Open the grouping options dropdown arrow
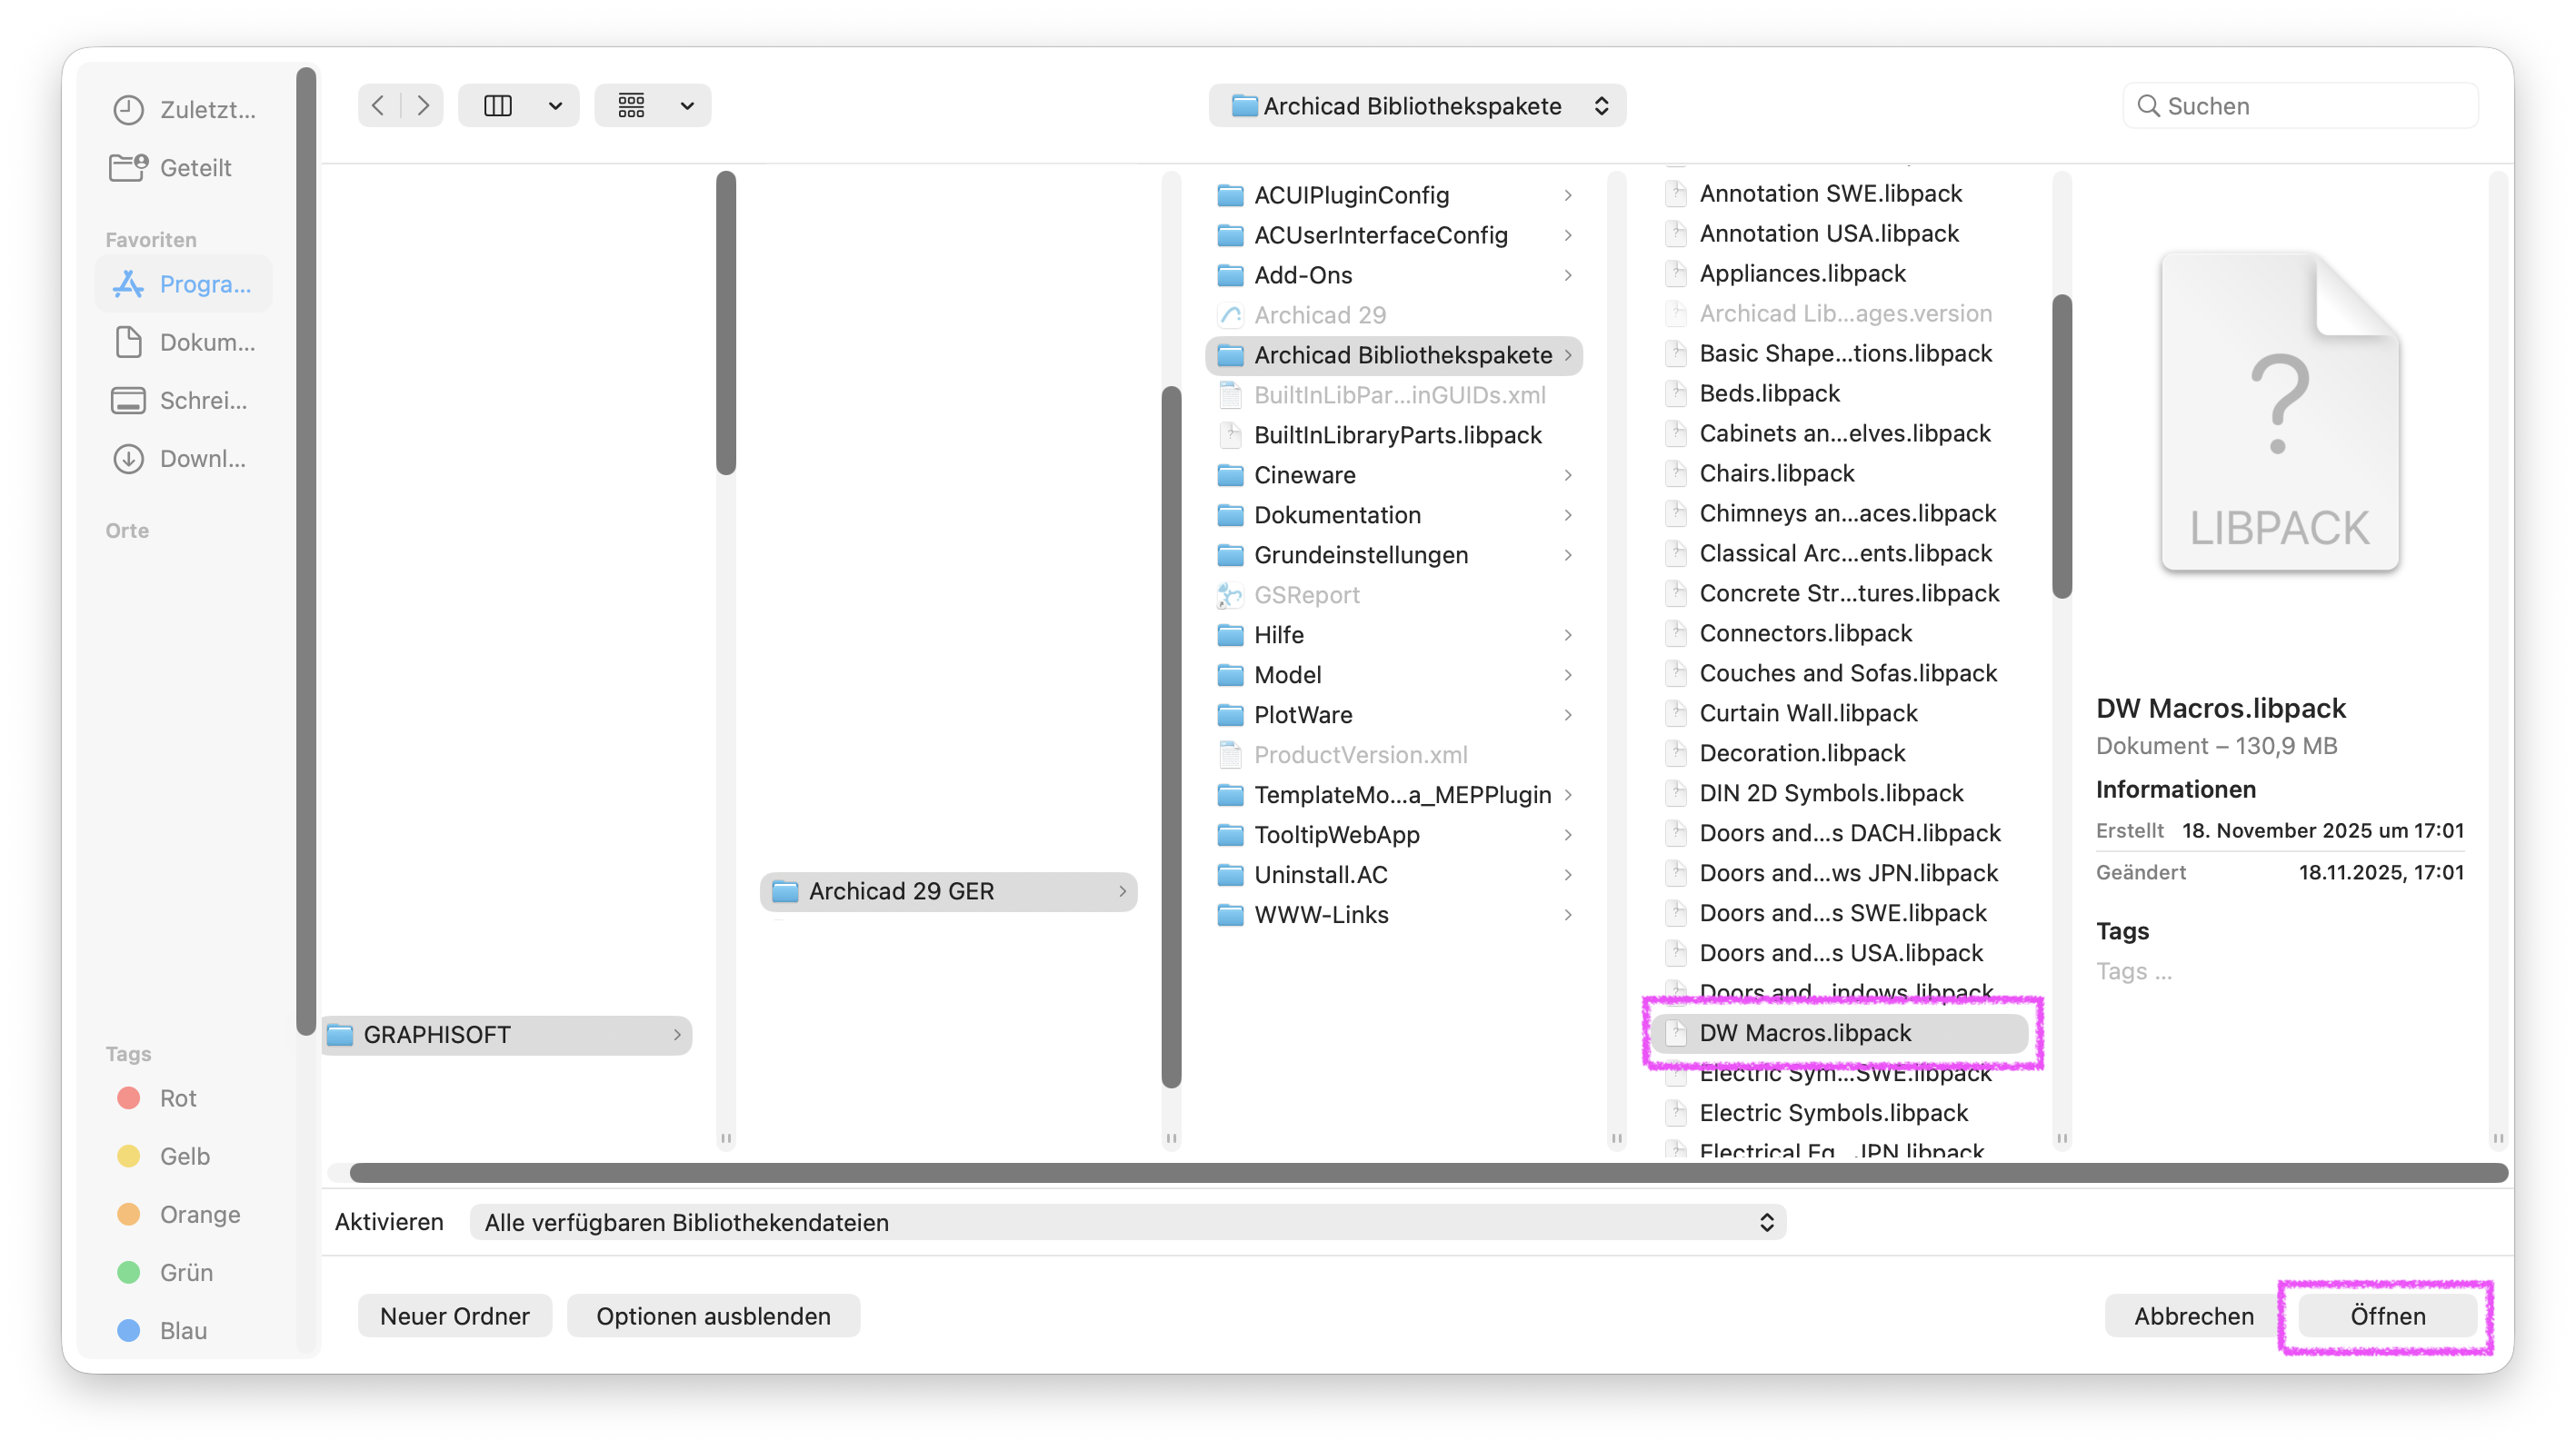Image resolution: width=2576 pixels, height=1450 pixels. pyautogui.click(x=687, y=106)
